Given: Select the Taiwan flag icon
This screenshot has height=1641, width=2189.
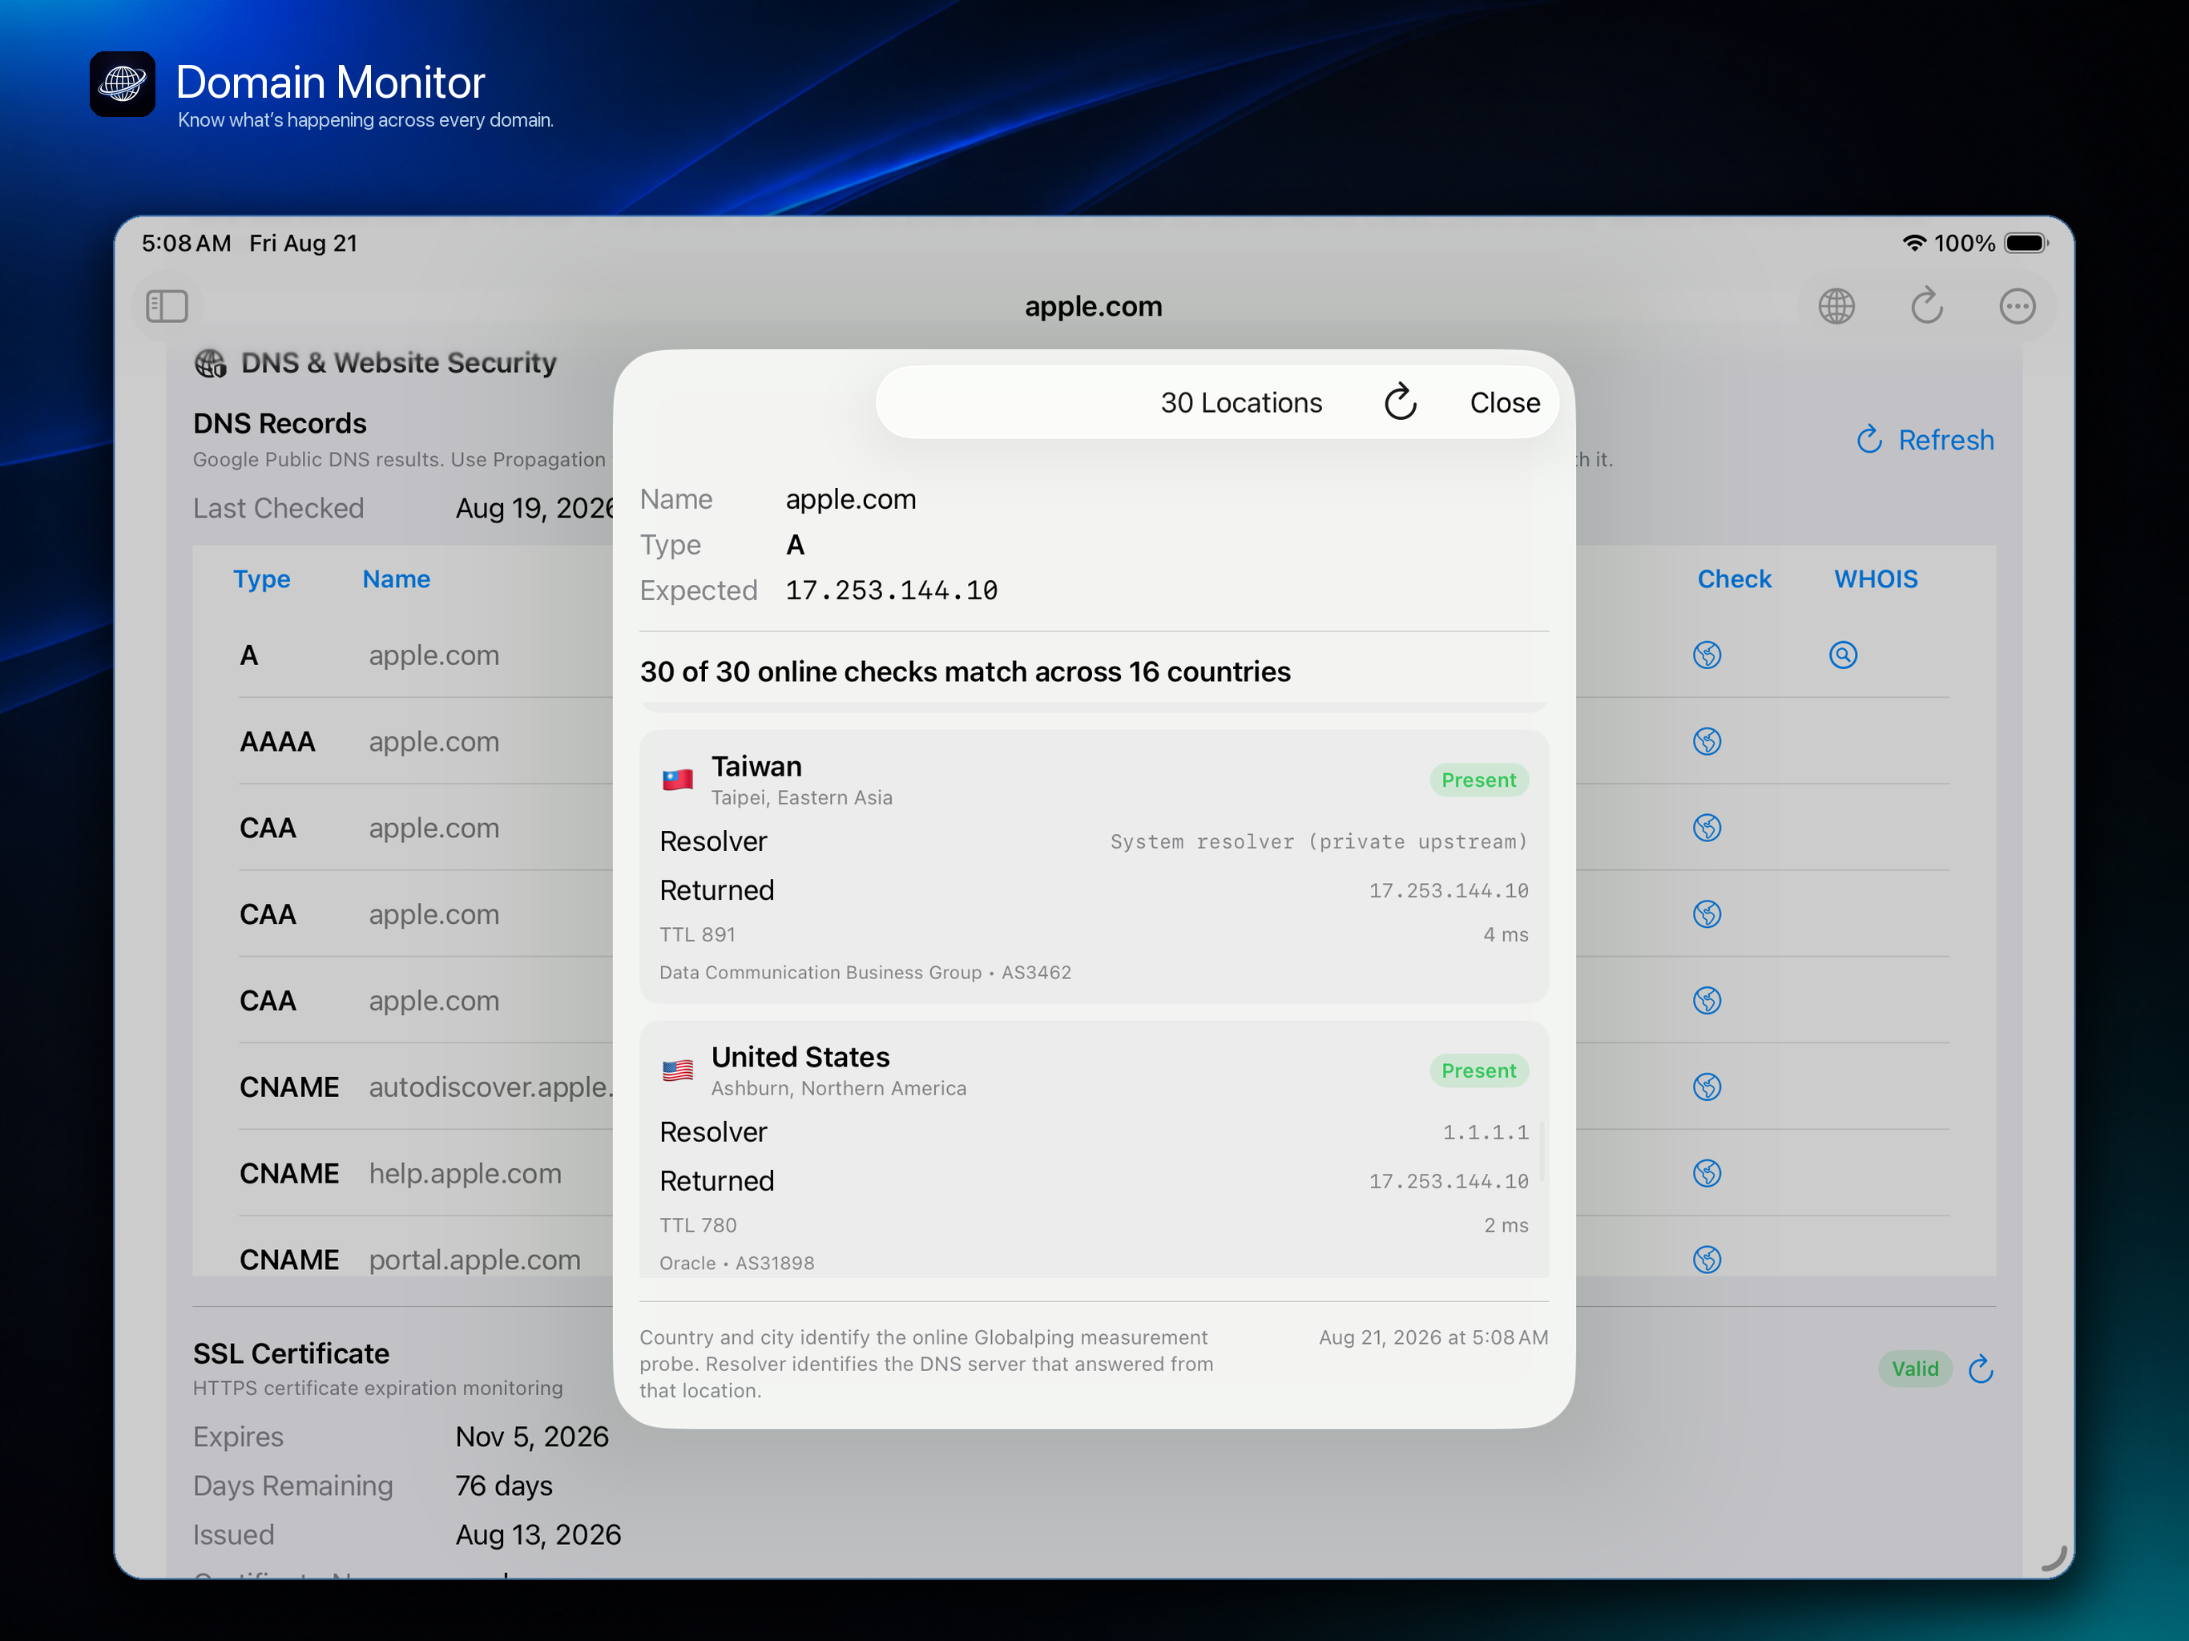Looking at the screenshot, I should click(678, 780).
